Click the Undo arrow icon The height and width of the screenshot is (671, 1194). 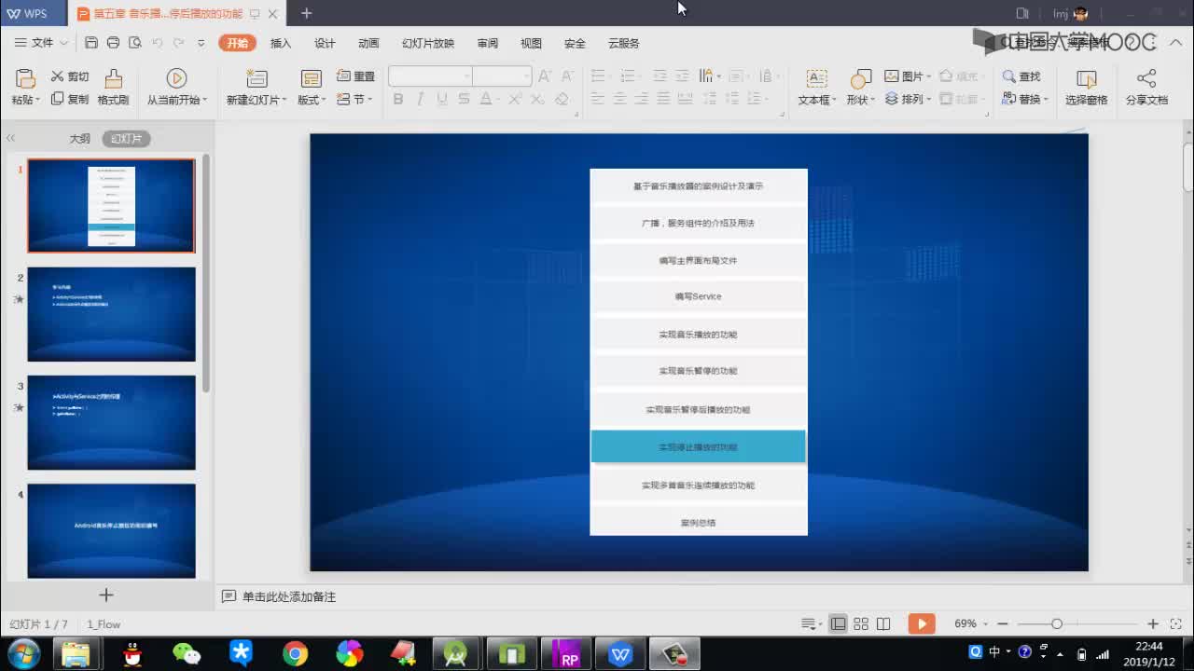(x=157, y=43)
